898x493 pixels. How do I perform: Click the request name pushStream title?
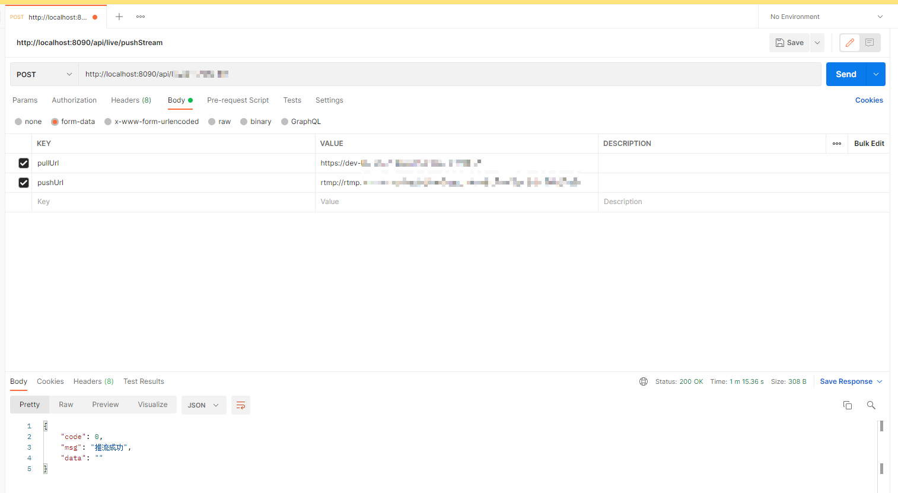[x=90, y=43]
